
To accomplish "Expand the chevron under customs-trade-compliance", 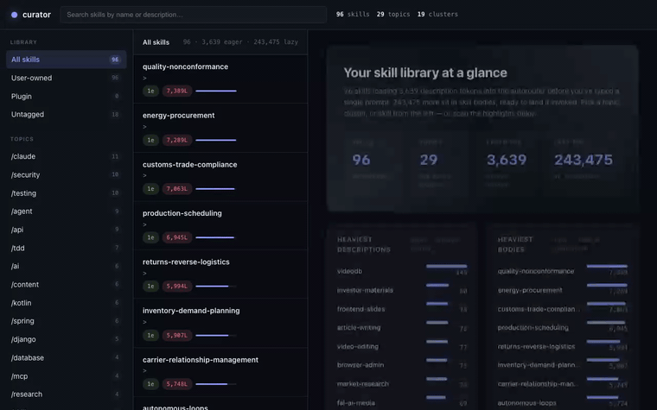I will [144, 176].
